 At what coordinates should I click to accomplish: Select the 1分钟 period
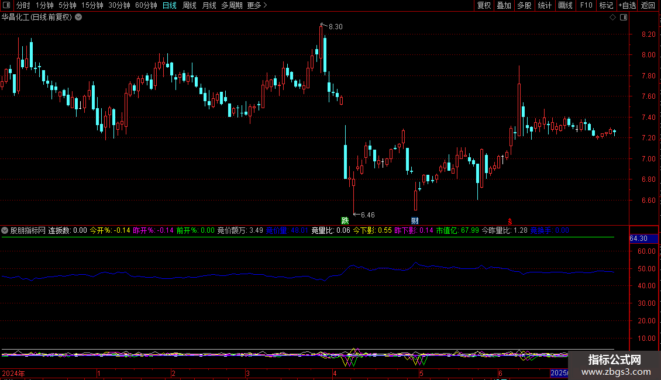point(44,5)
